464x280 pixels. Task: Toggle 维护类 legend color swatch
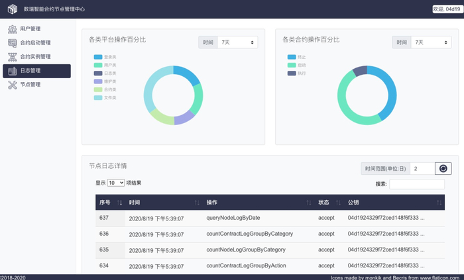click(x=98, y=81)
